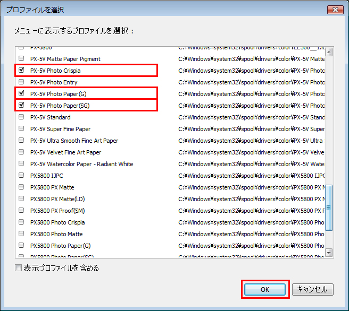Uncheck the PX-5V Photo Crispia checkbox
Image resolution: width=349 pixels, height=311 pixels.
pos(21,70)
